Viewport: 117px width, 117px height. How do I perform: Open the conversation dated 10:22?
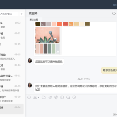click(12, 25)
